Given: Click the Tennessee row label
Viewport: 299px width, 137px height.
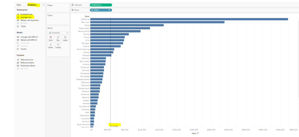Looking at the screenshot, I should coord(85,73).
